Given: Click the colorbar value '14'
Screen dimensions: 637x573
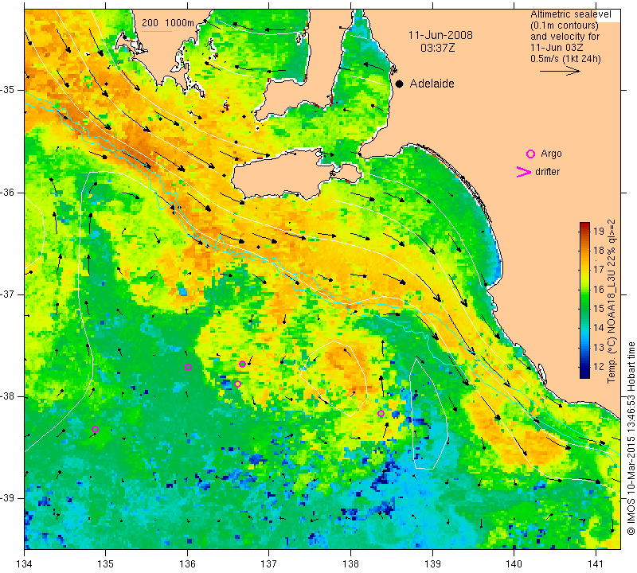Looking at the screenshot, I should (599, 328).
